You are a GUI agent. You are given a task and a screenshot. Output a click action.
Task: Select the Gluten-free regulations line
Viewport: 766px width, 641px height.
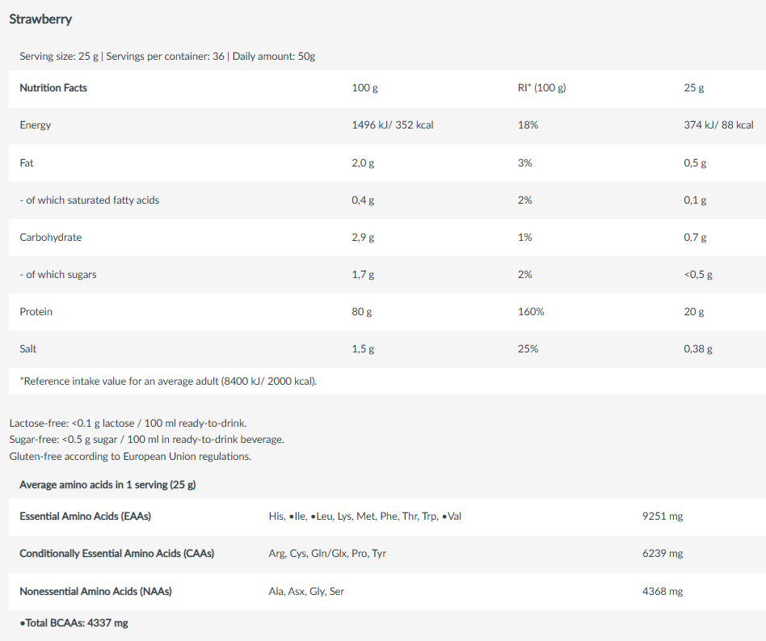130,457
